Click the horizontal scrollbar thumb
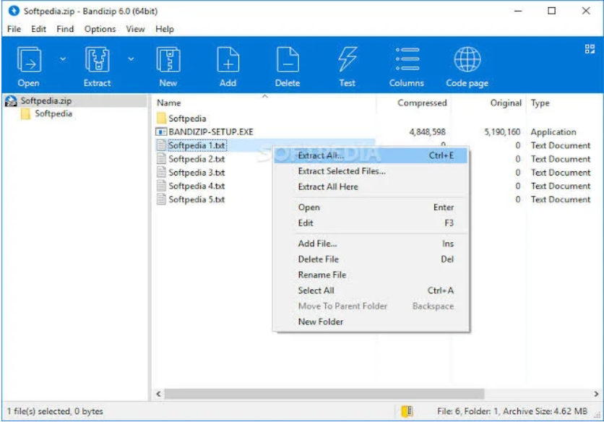 [x=324, y=394]
